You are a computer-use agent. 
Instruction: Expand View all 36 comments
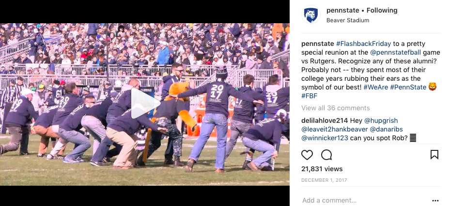tap(335, 108)
